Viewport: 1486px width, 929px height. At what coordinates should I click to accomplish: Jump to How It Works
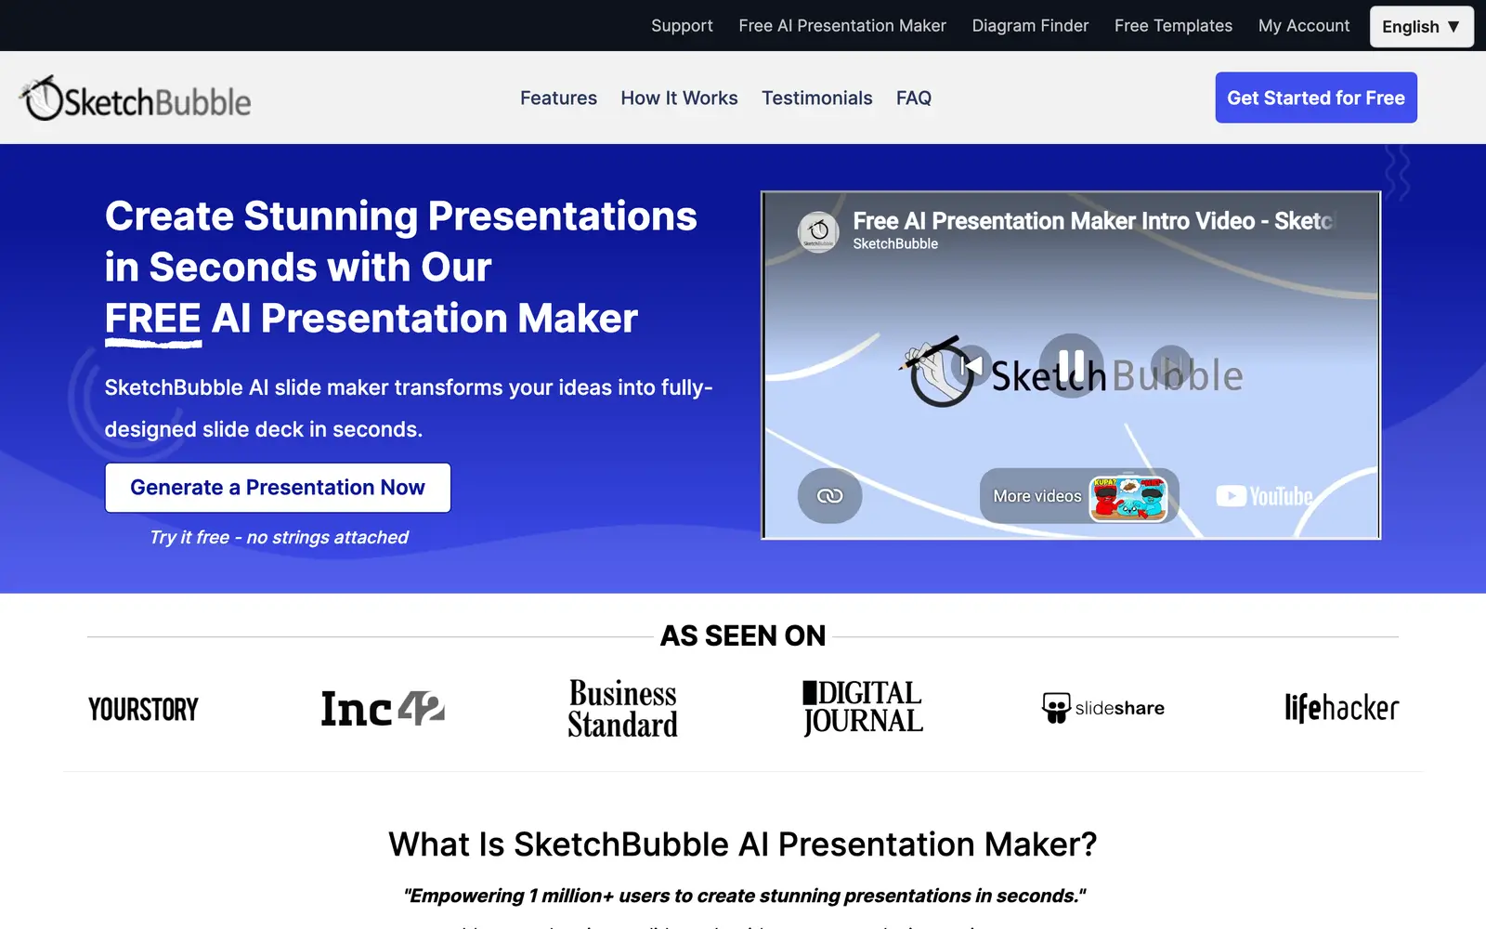click(679, 98)
